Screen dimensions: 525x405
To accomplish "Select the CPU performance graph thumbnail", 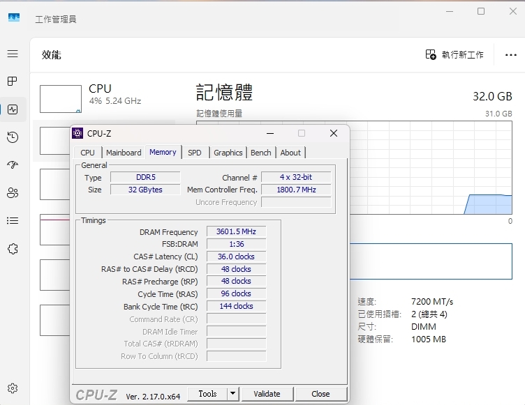I will (61, 98).
